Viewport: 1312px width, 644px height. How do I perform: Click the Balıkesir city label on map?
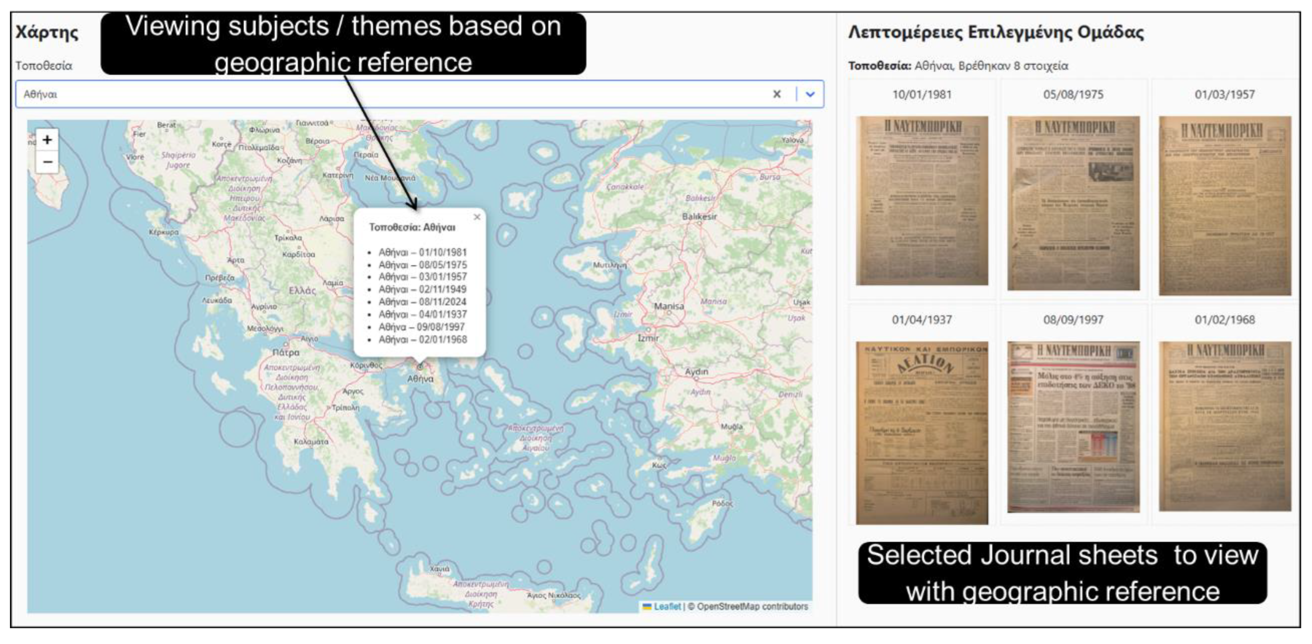(699, 217)
